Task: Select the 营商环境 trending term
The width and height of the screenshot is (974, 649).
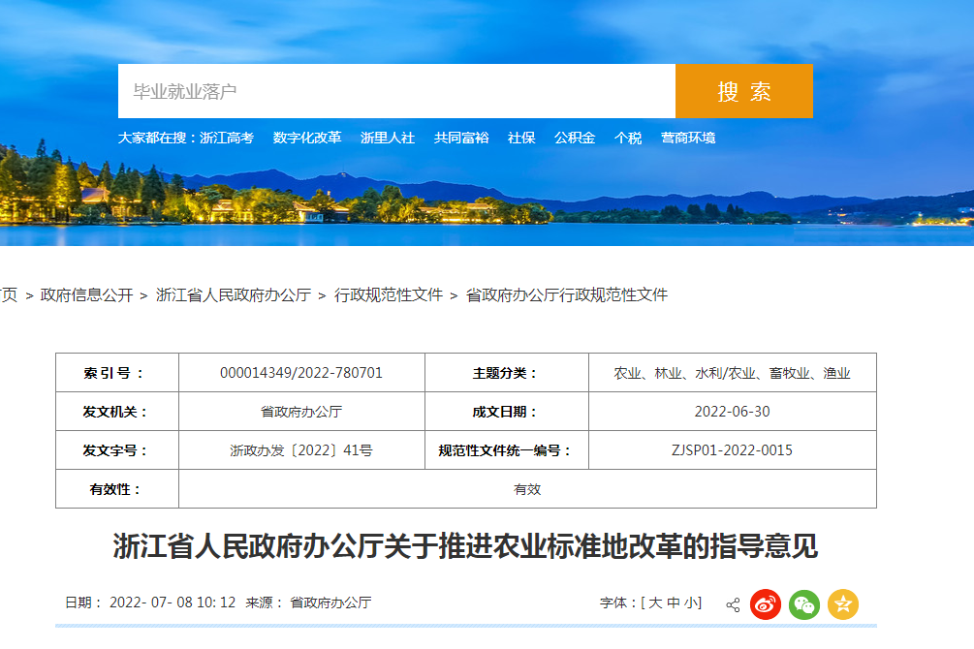Action: [688, 138]
